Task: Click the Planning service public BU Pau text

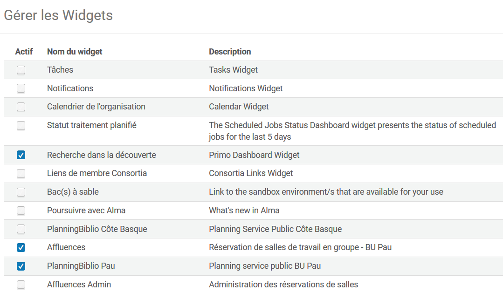Action: click(x=265, y=266)
